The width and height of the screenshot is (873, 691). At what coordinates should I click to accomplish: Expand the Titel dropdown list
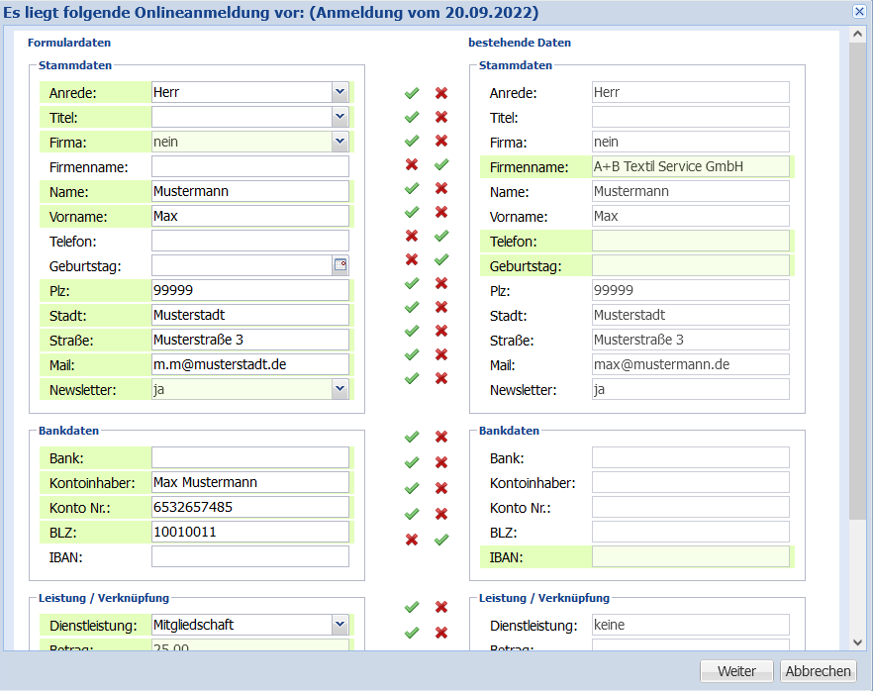coord(340,117)
